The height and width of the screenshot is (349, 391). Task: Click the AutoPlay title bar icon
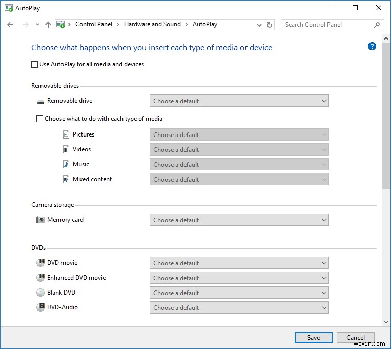[x=9, y=8]
